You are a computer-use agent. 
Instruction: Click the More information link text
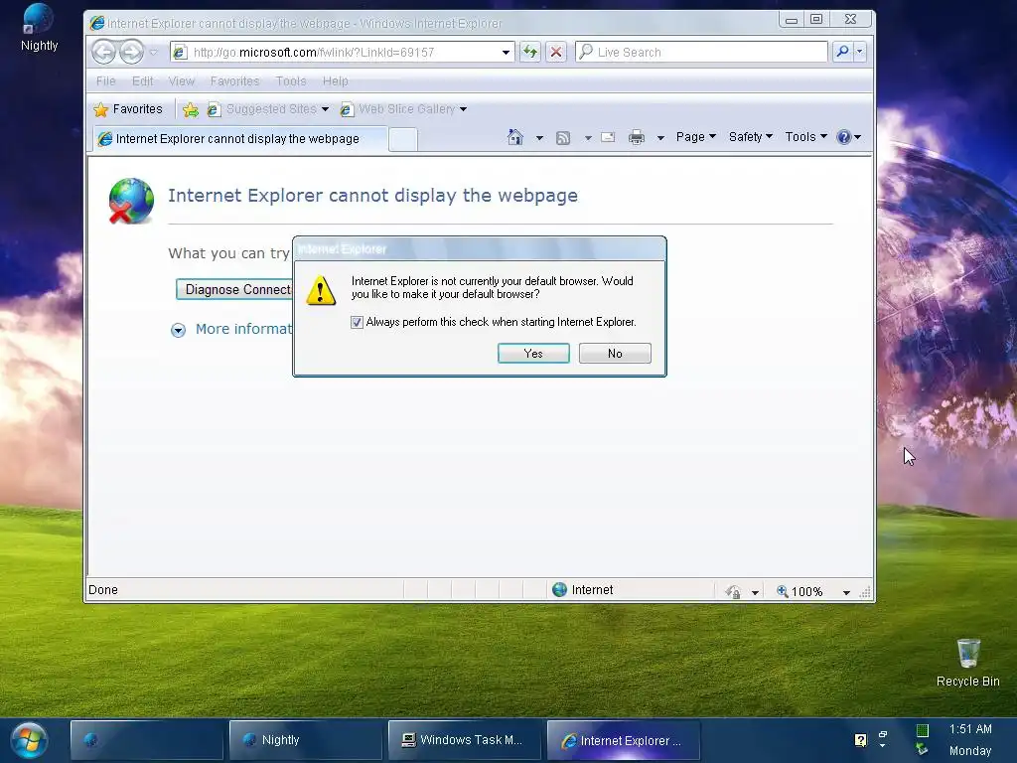click(244, 329)
